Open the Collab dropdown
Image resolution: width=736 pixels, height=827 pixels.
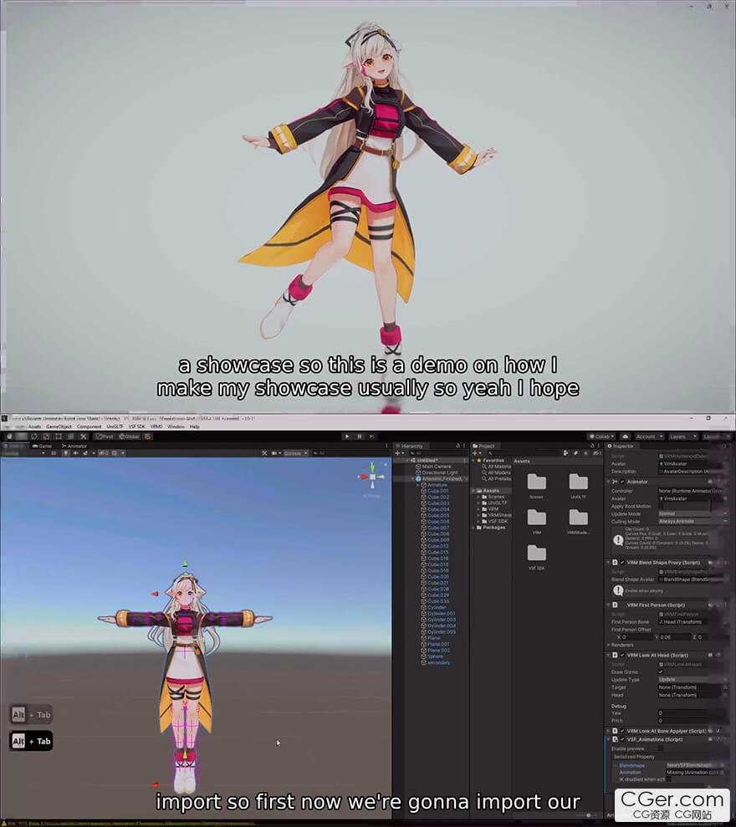pos(601,436)
